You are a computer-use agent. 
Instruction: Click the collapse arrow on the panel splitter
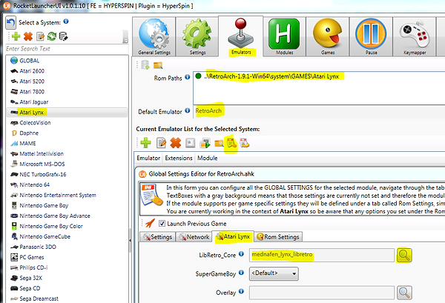(x=130, y=240)
